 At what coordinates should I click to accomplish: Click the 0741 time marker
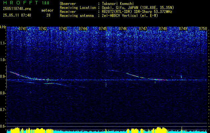(x=23, y=29)
